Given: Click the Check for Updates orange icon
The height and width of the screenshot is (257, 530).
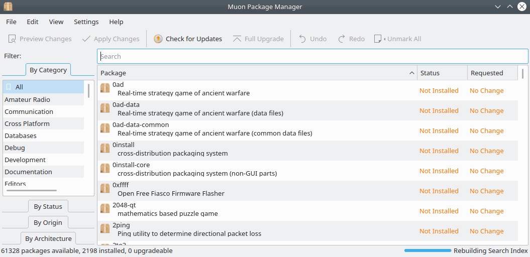Looking at the screenshot, I should [x=158, y=39].
